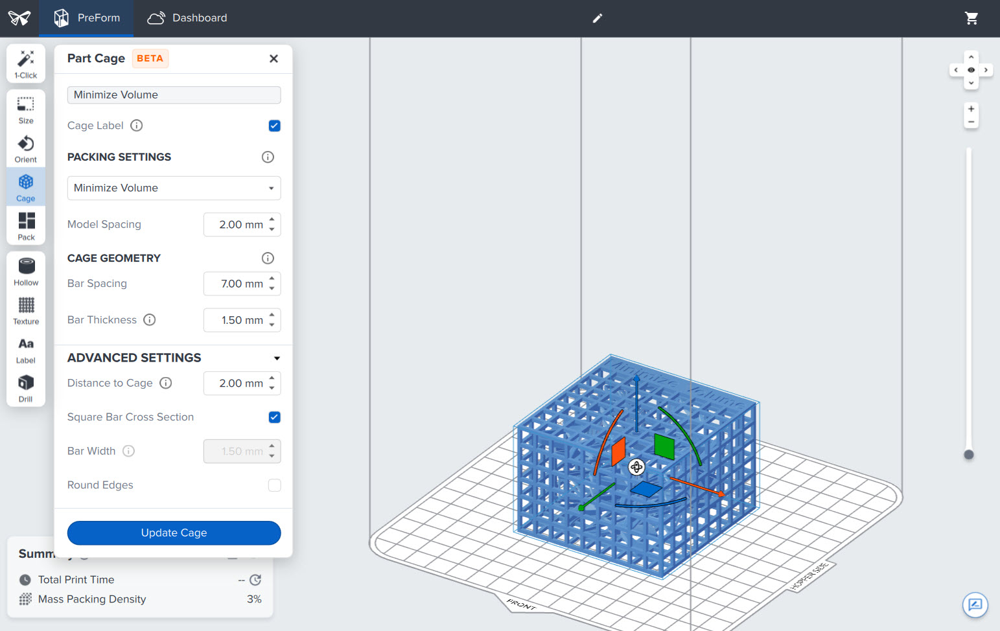Click the Update Cage button
The width and height of the screenshot is (1000, 631).
click(x=174, y=533)
